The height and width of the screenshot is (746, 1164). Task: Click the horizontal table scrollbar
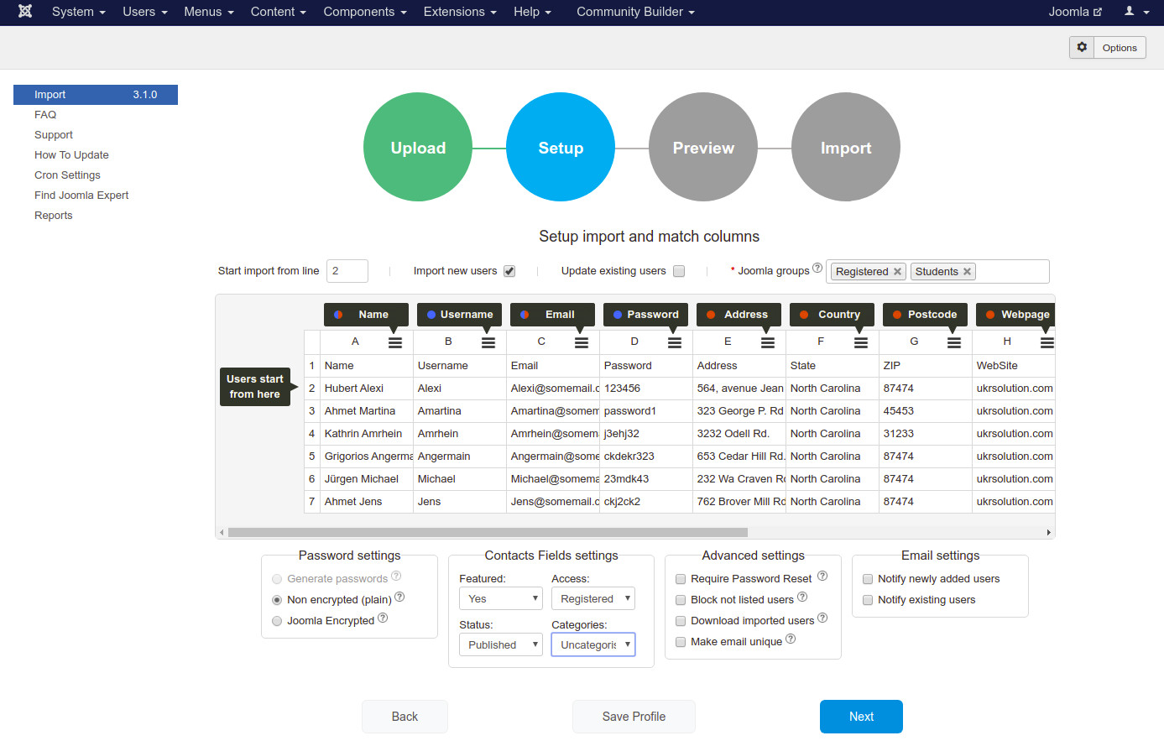(x=487, y=532)
